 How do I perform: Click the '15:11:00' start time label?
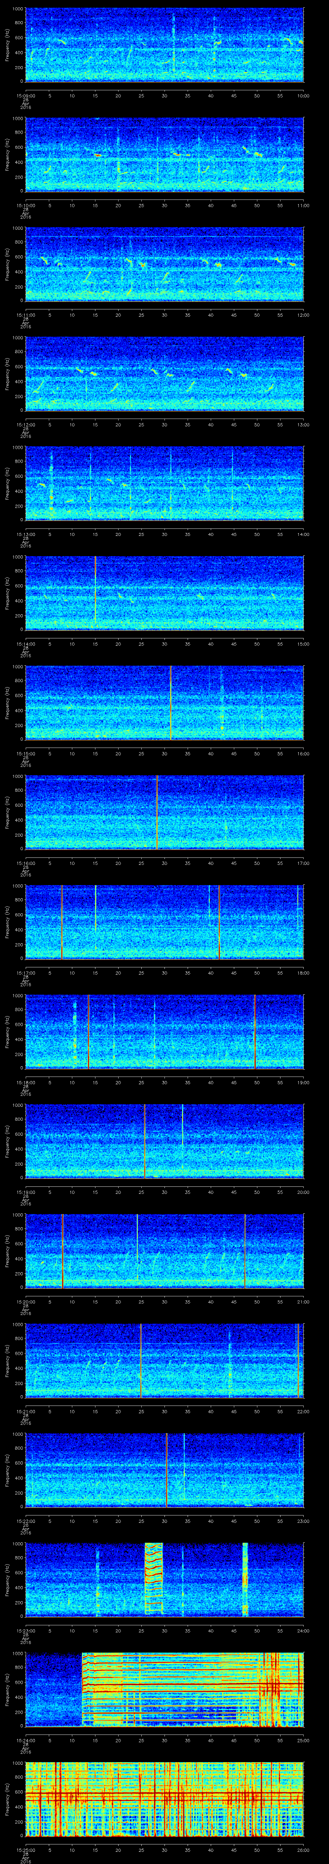[x=25, y=315]
